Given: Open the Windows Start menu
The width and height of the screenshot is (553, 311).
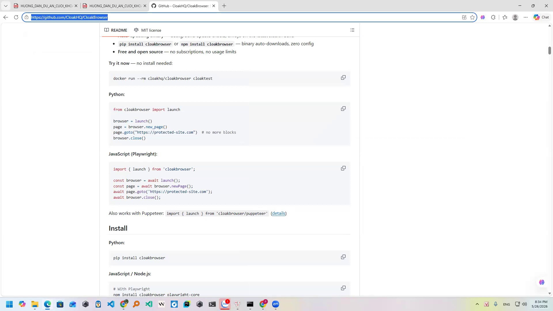Looking at the screenshot, I should [10, 304].
